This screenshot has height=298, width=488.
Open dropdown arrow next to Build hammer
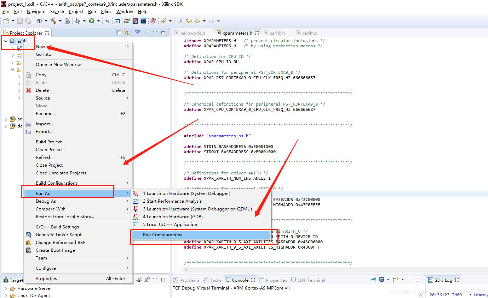pos(60,21)
